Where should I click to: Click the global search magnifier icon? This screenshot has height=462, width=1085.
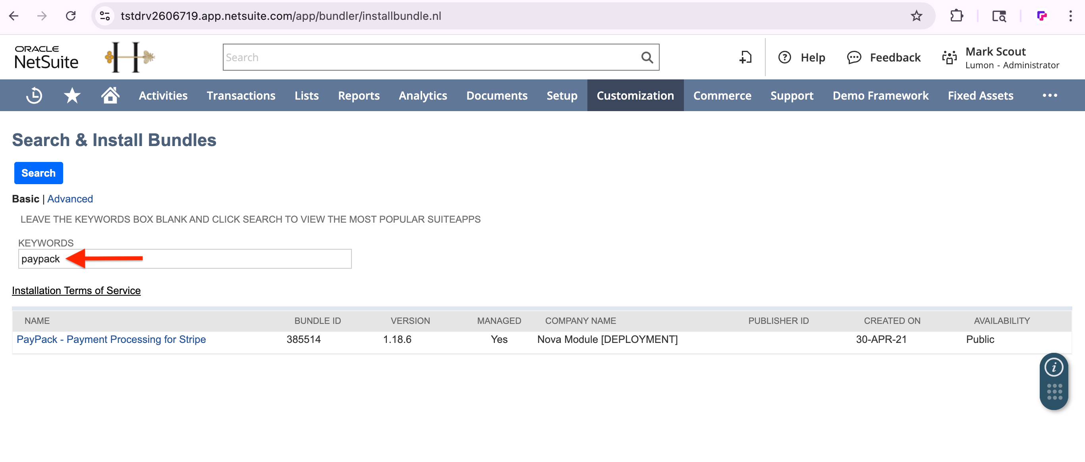647,57
